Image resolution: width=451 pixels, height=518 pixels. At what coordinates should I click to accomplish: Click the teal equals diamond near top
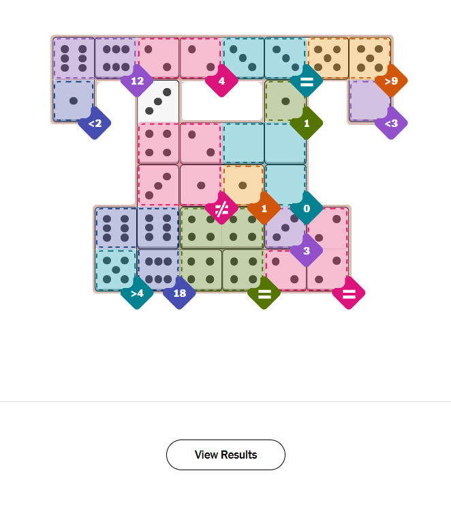pos(306,81)
